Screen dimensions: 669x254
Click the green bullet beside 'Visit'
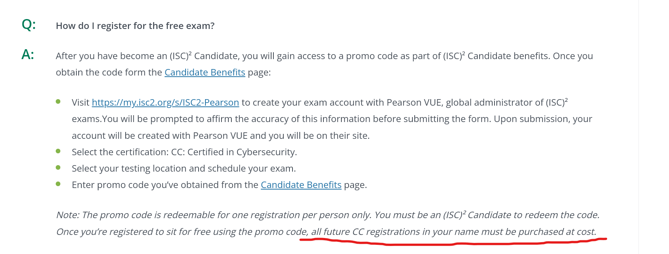[58, 101]
